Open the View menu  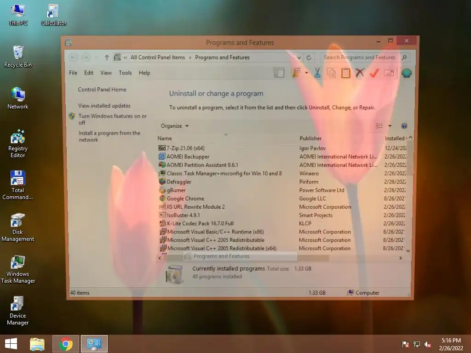click(x=106, y=73)
